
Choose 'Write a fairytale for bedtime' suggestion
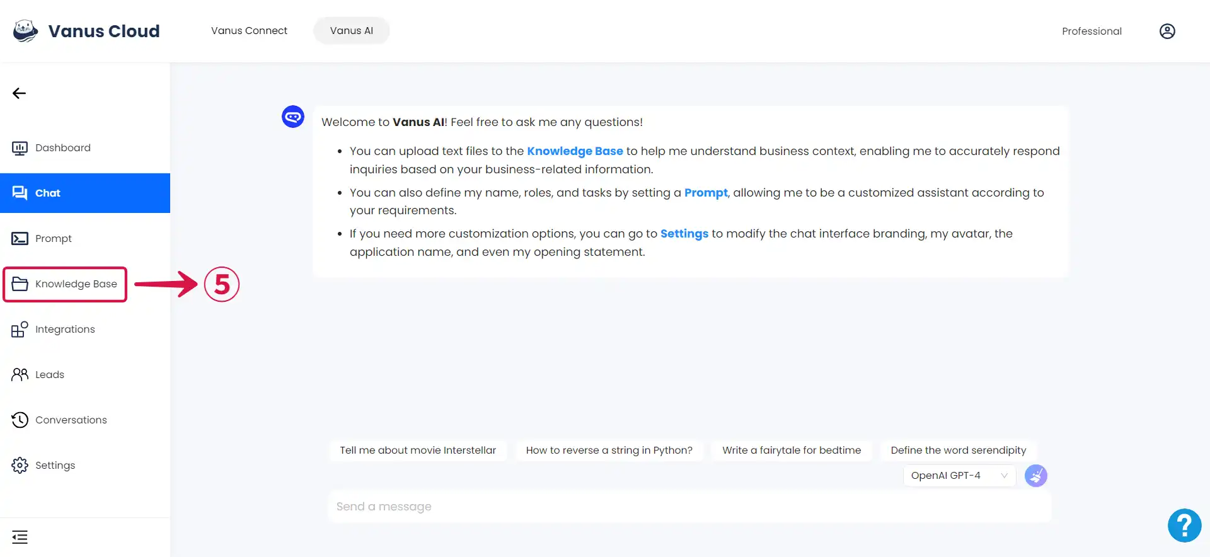click(x=792, y=450)
